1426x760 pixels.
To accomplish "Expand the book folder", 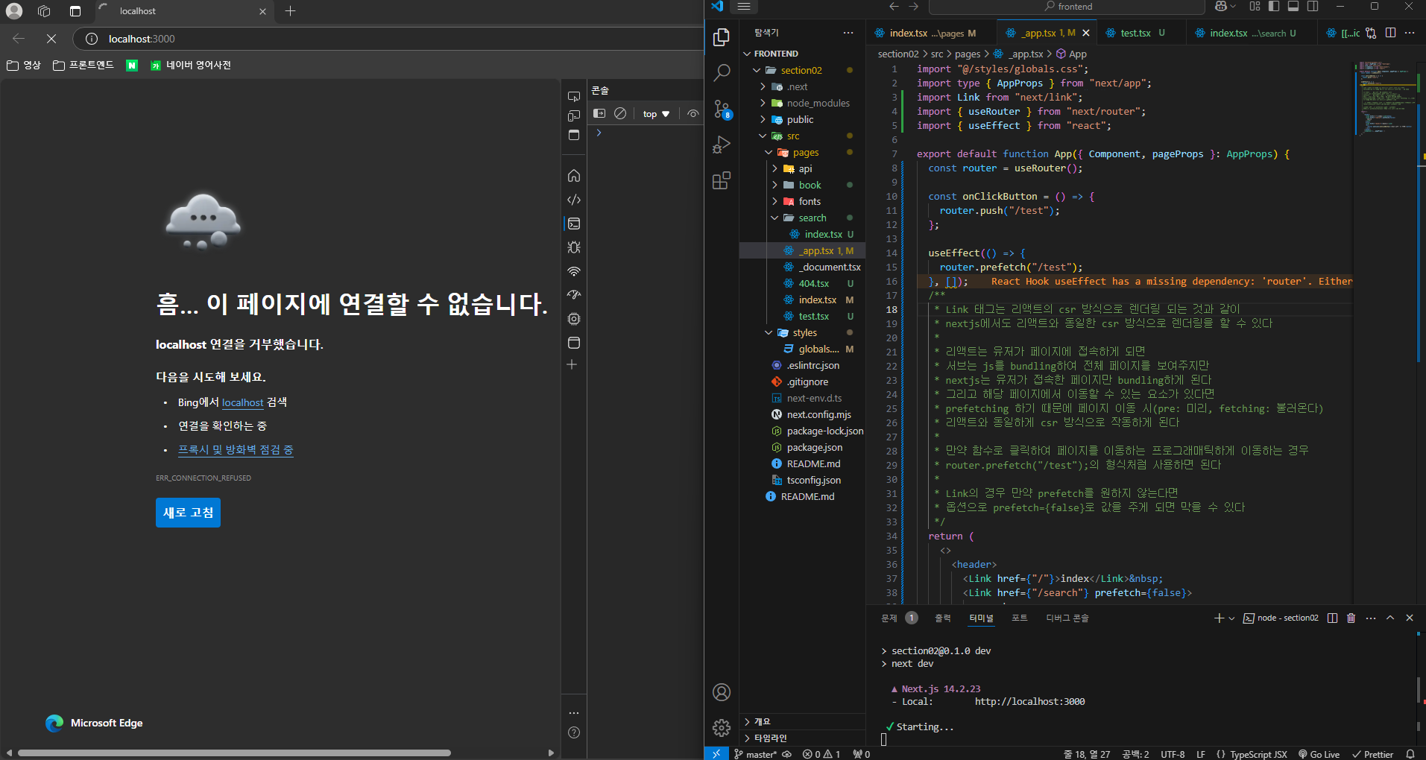I will click(802, 185).
